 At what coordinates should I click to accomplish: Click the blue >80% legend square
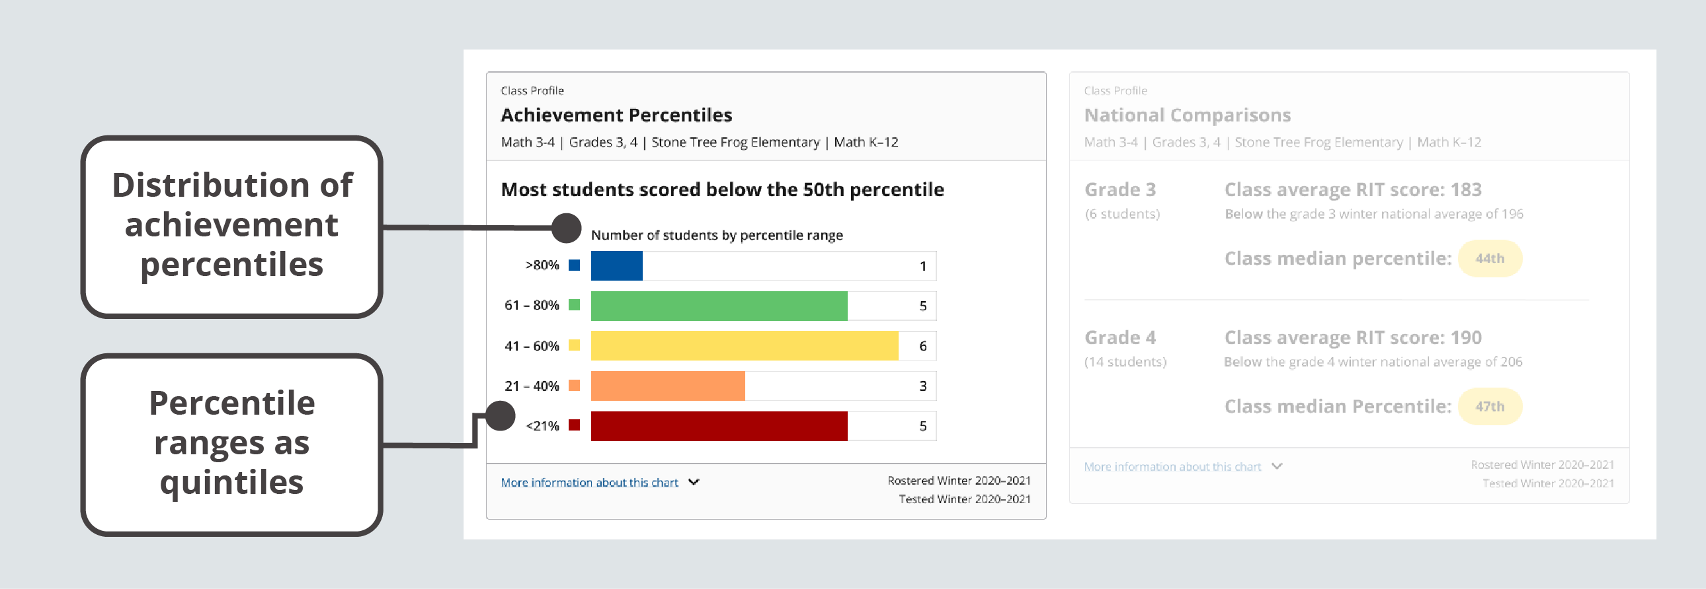point(574,265)
